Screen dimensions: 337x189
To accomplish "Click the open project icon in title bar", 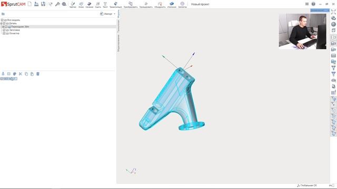I will pos(36,4).
